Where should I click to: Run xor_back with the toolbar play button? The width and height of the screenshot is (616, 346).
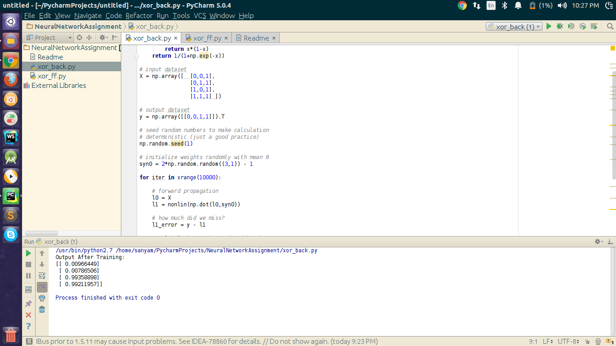point(549,27)
